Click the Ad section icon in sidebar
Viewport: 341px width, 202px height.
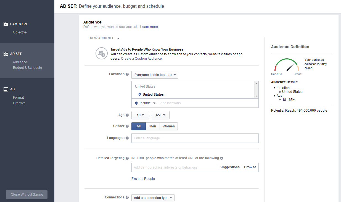(x=6, y=89)
